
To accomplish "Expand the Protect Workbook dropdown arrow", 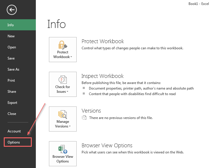I will pyautogui.click(x=71, y=57).
